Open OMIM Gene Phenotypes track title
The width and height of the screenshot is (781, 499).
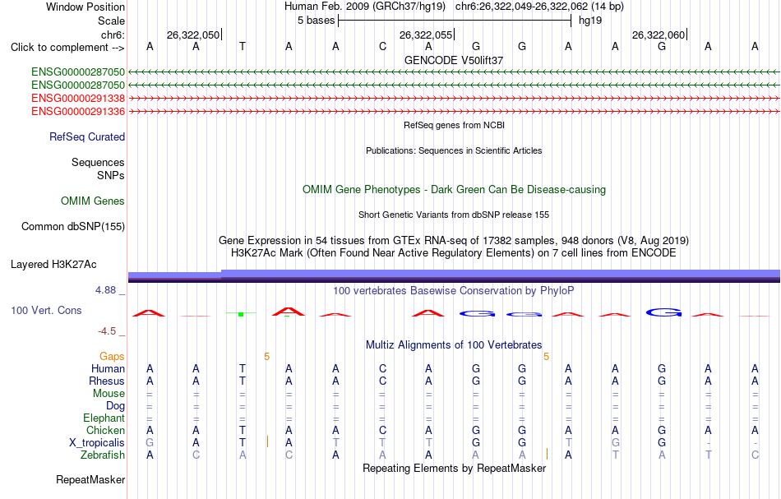click(455, 190)
